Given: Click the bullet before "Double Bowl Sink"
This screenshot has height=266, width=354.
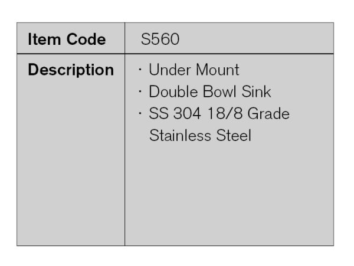Looking at the screenshot, I should 140,93.
